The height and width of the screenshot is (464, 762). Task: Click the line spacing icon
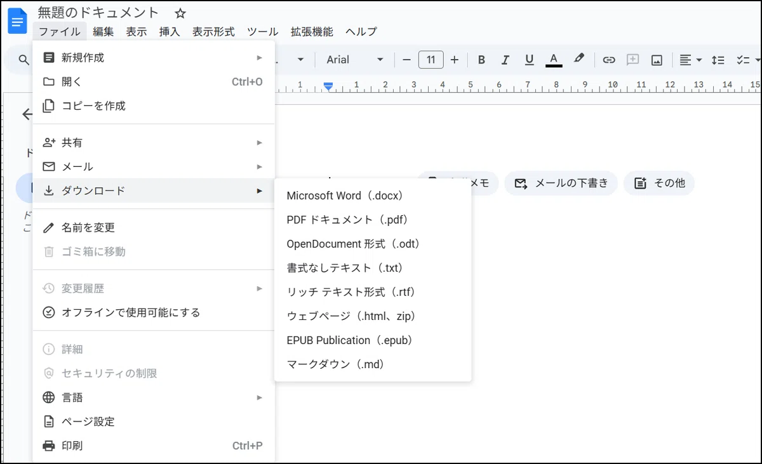(x=718, y=60)
